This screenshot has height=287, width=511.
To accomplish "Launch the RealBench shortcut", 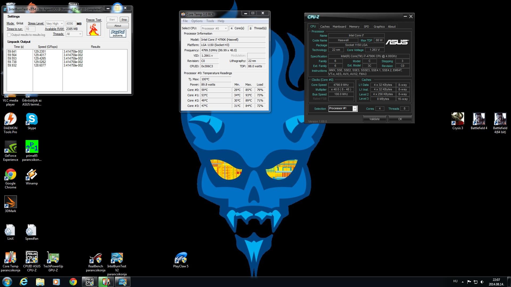I will tap(96, 261).
